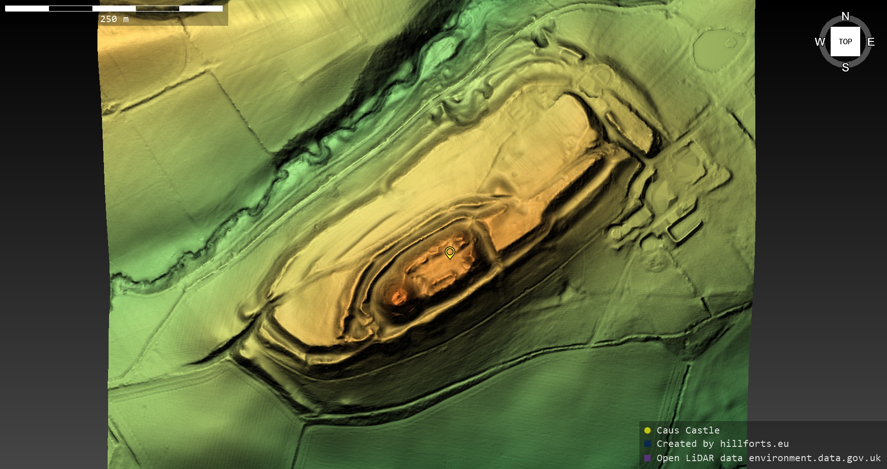Click the yellow dot beside Caus Castle

tap(647, 430)
